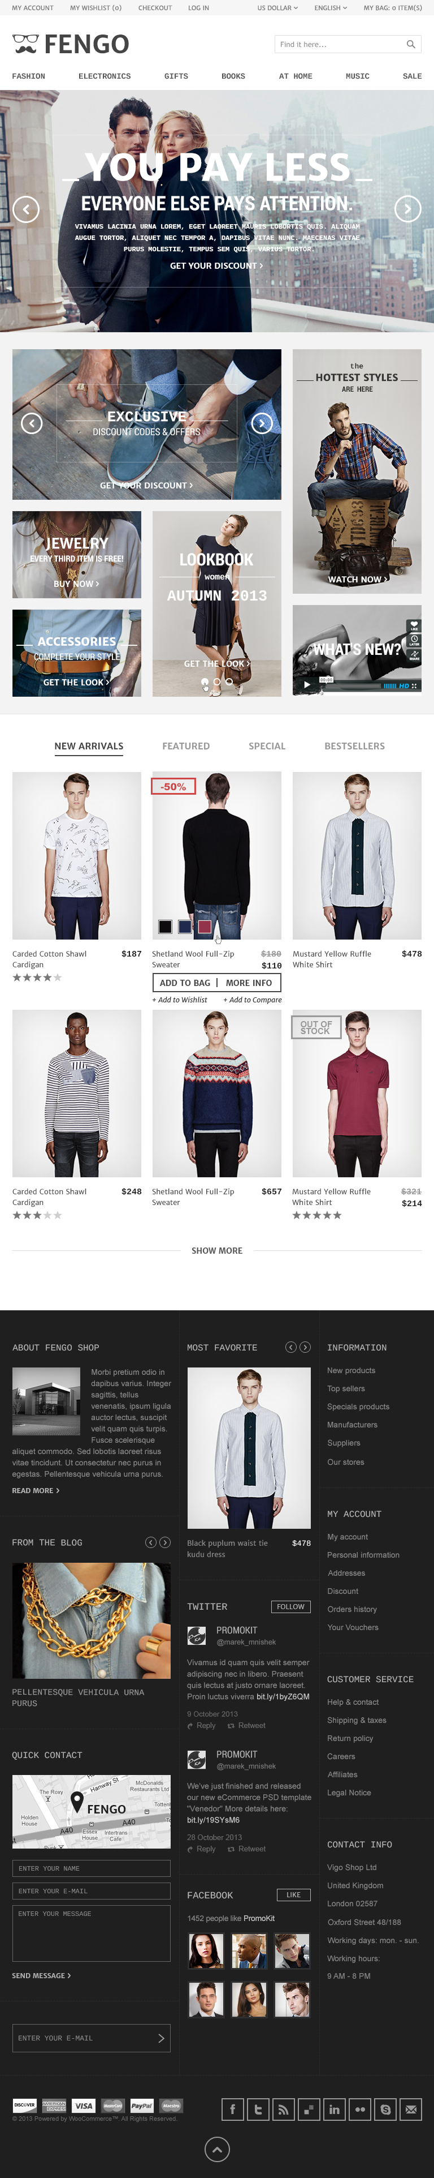This screenshot has height=2178, width=434.
Task: Click the Twitter Follow button
Action: pos(290,1606)
